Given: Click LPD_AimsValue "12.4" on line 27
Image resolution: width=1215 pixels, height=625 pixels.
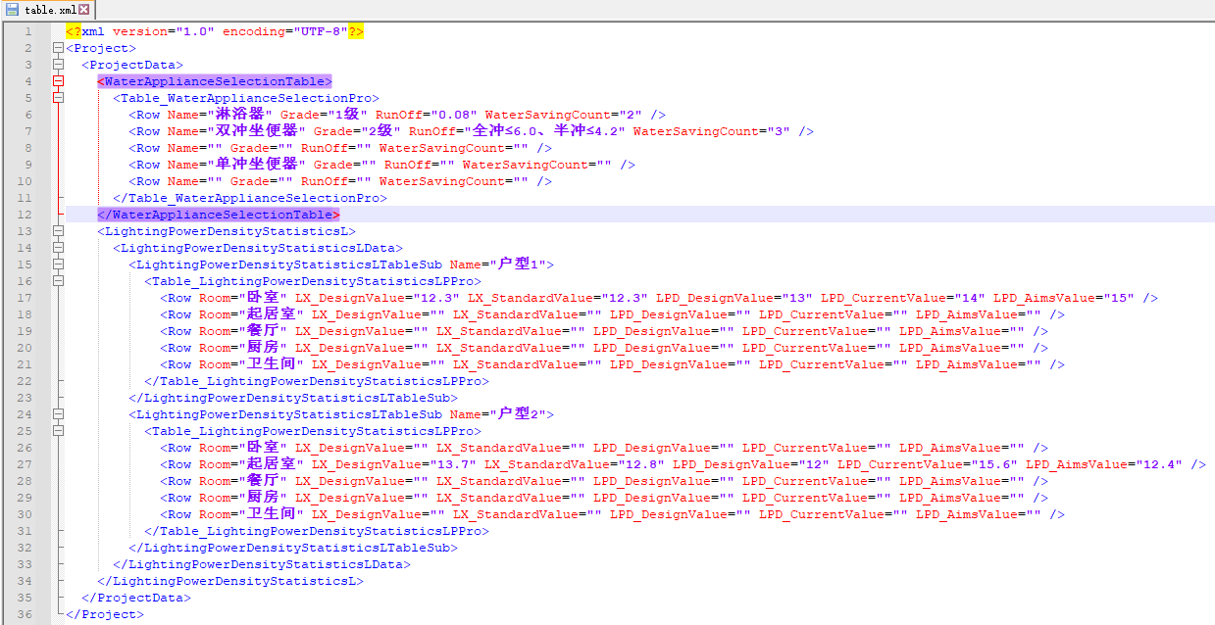Looking at the screenshot, I should pos(1158,464).
